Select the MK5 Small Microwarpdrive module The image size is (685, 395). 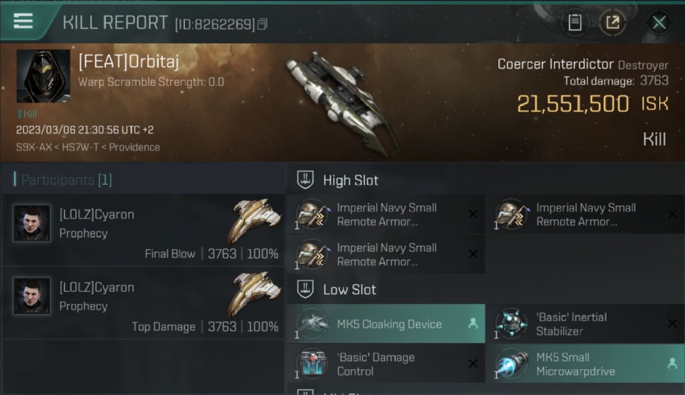tap(585, 364)
